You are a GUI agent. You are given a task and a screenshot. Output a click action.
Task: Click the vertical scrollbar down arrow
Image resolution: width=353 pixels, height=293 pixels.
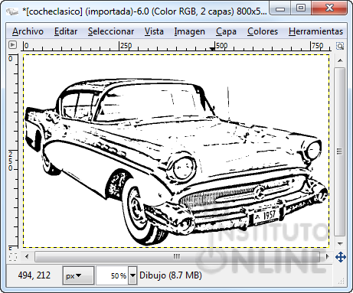pos(340,244)
